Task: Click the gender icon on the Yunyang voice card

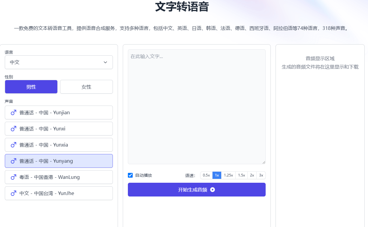Action: pyautogui.click(x=13, y=161)
